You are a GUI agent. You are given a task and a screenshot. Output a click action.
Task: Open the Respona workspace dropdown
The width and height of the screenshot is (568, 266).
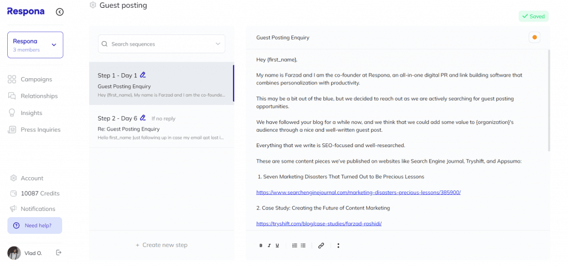coord(35,45)
